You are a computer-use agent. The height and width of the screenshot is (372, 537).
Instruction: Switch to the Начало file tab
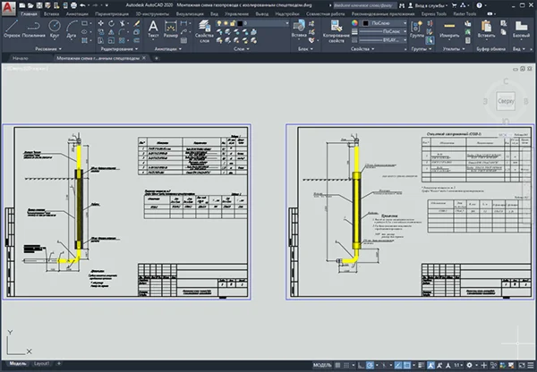[x=21, y=58]
